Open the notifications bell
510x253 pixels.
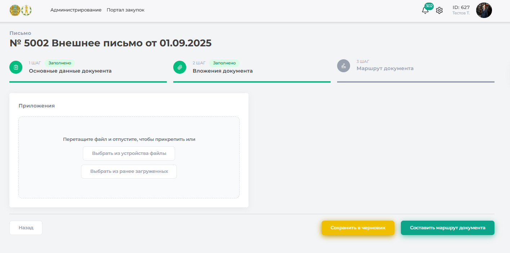(x=425, y=10)
